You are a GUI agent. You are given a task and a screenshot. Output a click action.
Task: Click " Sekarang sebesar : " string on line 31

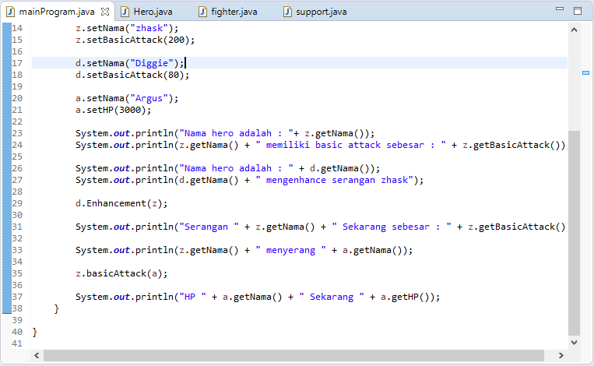click(x=392, y=227)
